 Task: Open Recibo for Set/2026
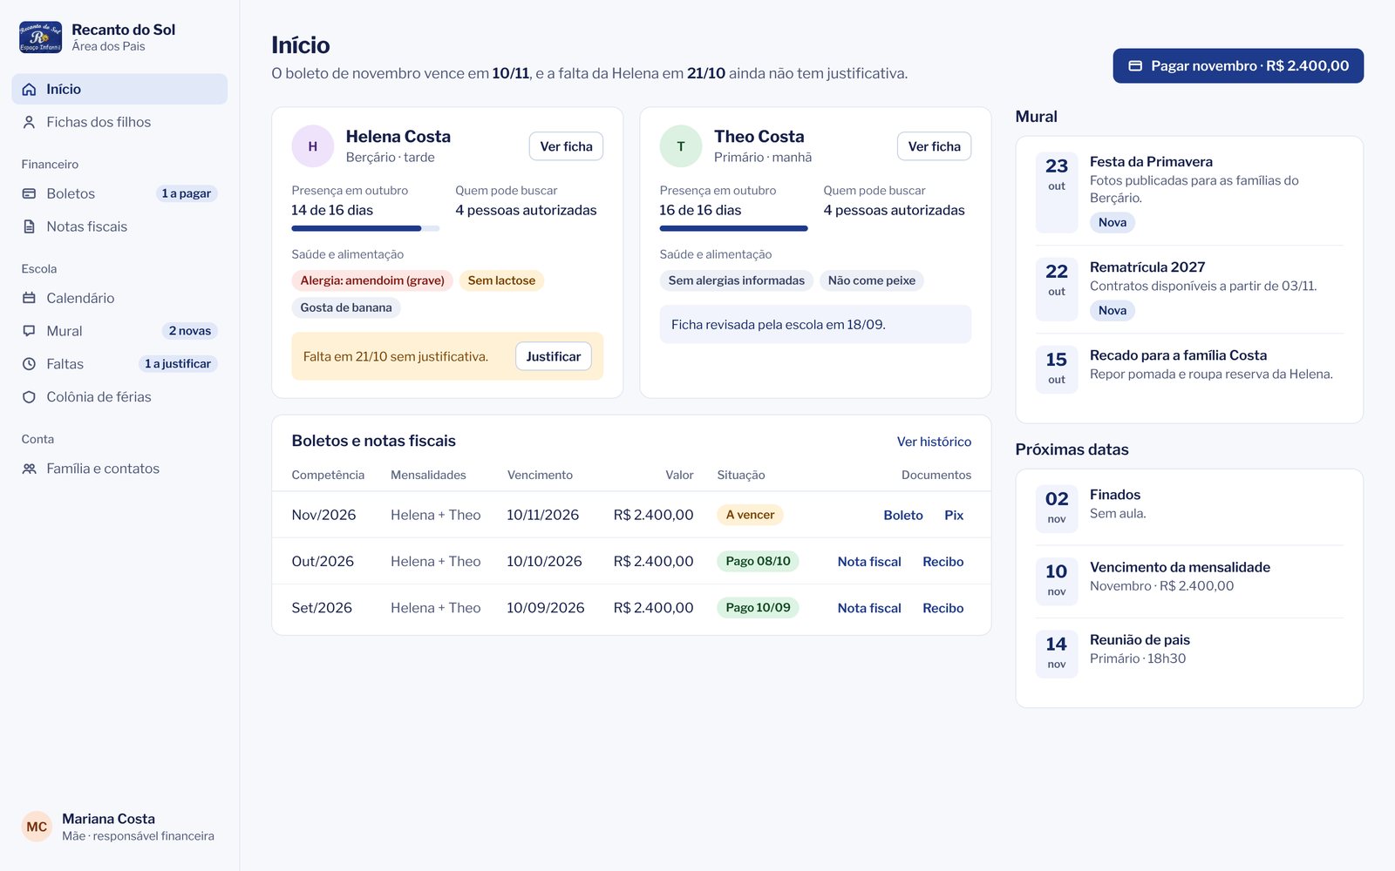[943, 608]
